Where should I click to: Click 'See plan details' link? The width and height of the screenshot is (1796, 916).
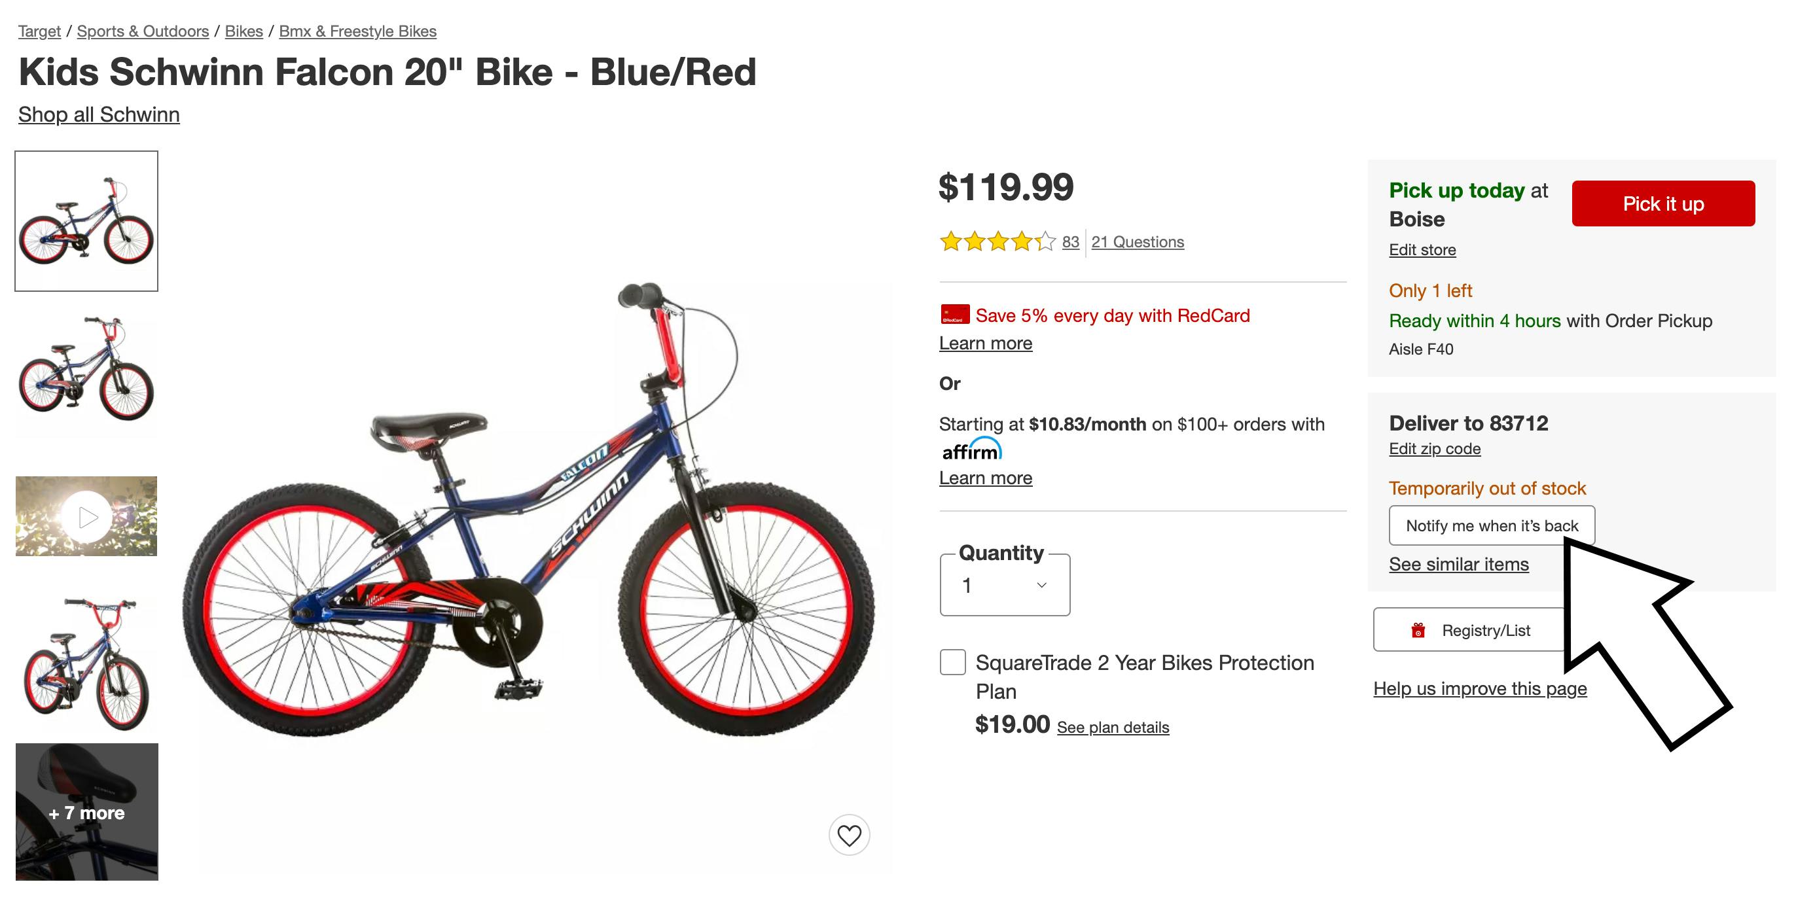tap(1113, 727)
